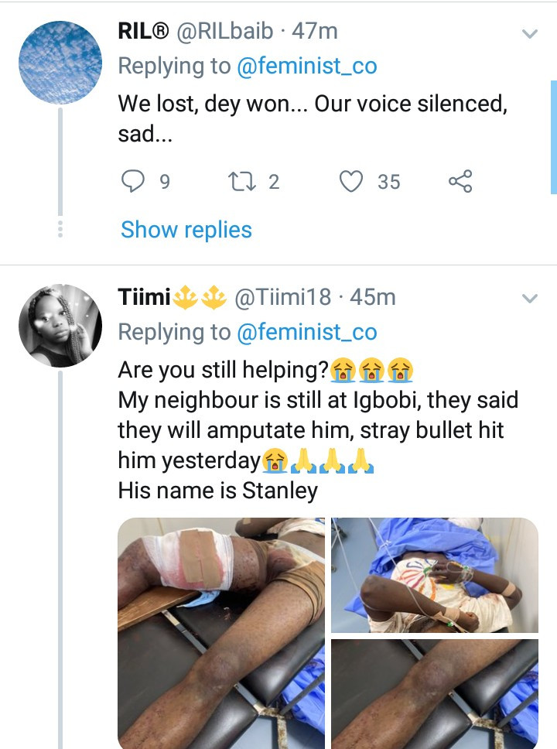
Task: Open RIL's tweet text 'We lost, dey won'
Action: pyautogui.click(x=313, y=118)
